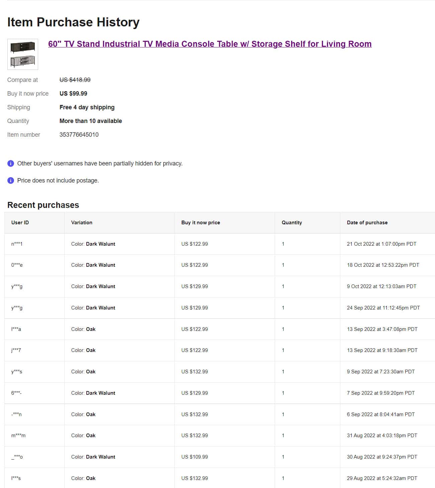Click info icon beside postage price note
This screenshot has width=435, height=488.
pos(11,180)
